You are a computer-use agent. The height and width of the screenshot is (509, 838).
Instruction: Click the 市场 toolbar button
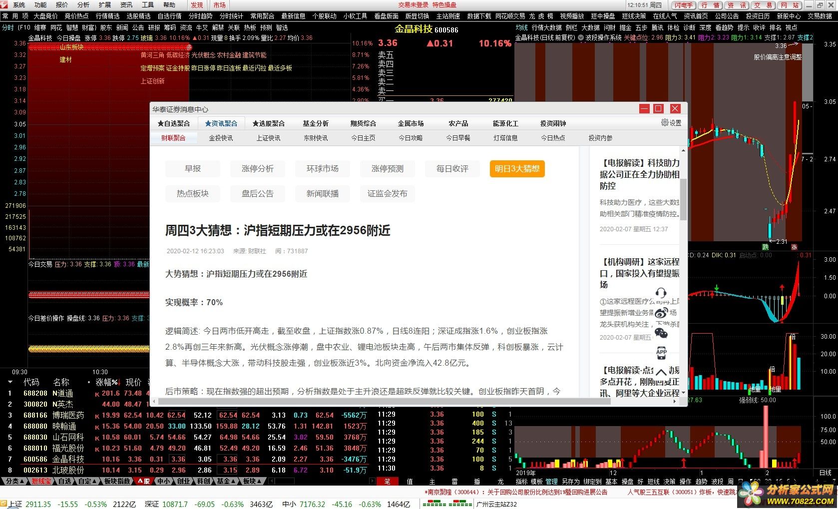click(219, 5)
